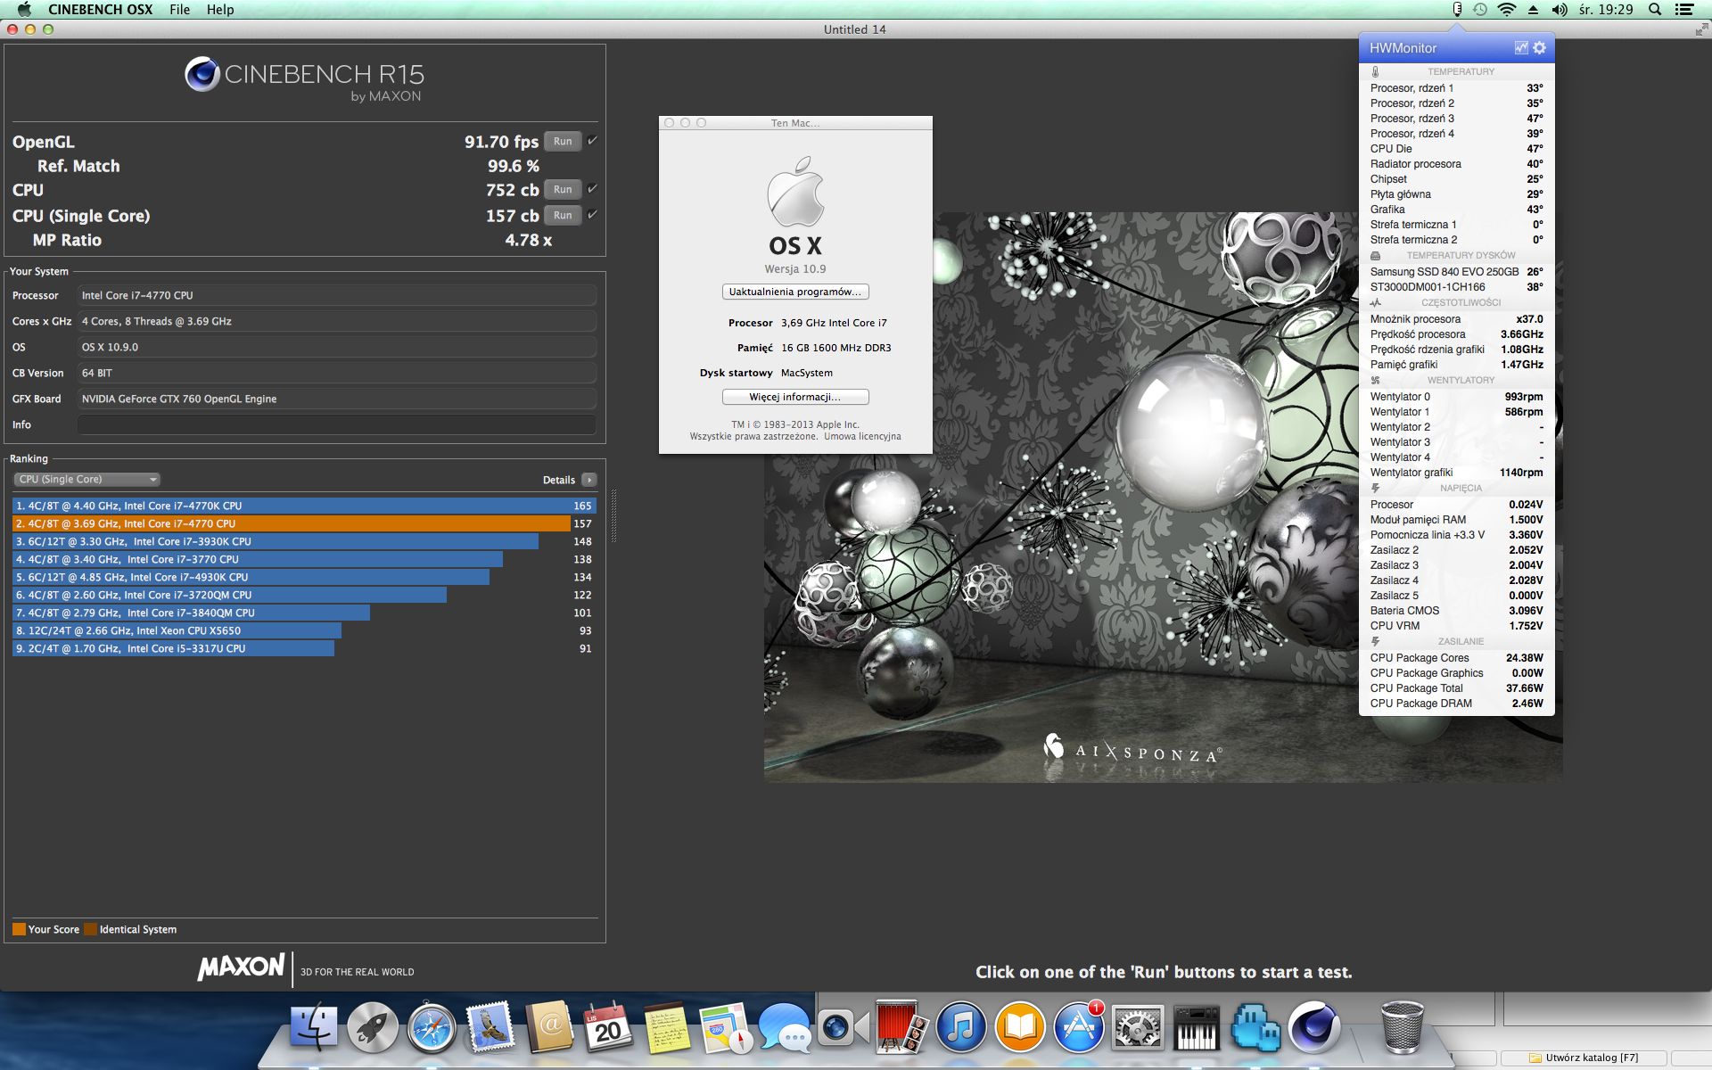Open the Ranking CPU (Single Core) dropdown

click(x=86, y=480)
